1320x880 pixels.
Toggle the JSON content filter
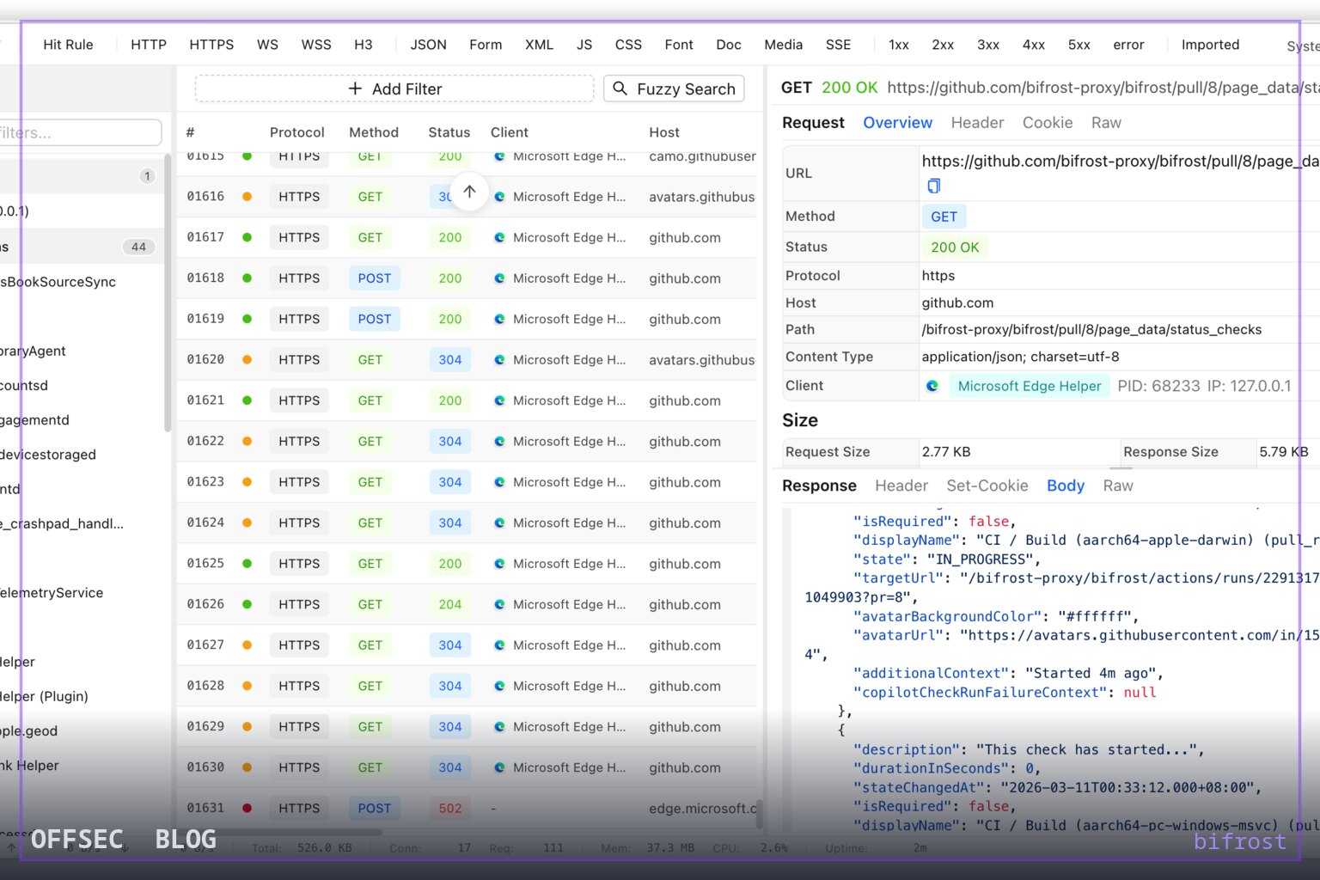coord(428,45)
